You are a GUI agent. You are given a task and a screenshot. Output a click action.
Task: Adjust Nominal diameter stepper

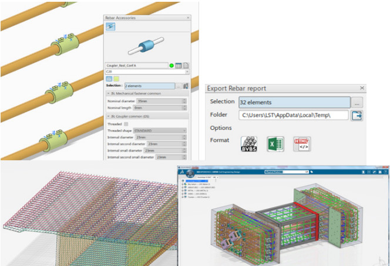pyautogui.click(x=184, y=101)
